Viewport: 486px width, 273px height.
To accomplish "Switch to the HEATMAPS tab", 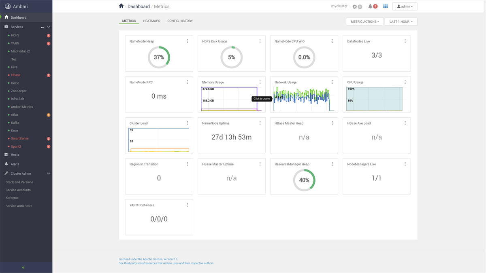I will (x=151, y=21).
